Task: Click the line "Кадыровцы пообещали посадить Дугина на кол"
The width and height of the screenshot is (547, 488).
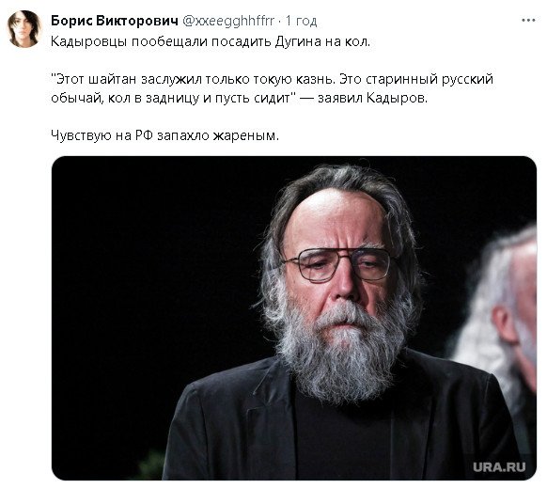Action: pyautogui.click(x=211, y=41)
